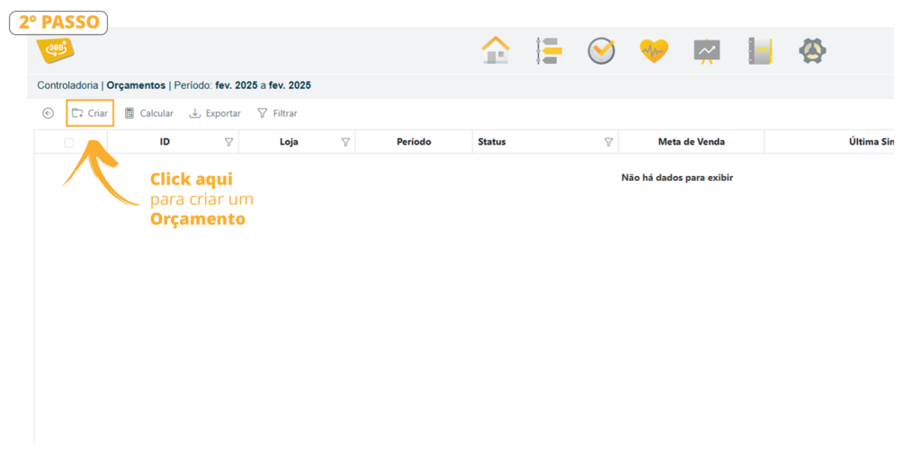Click the Exportar button
Screen dimensions: 921x470
(x=215, y=113)
